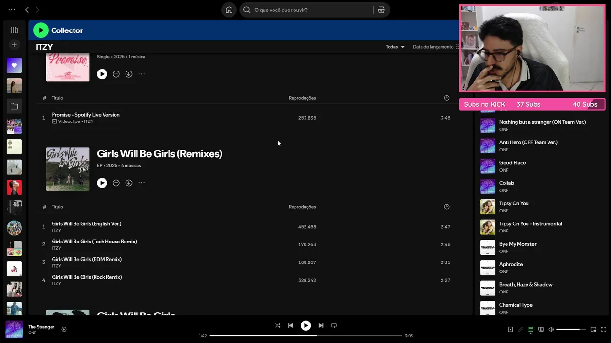Play the Promise single
Viewport: 611px width, 343px height.
(102, 74)
